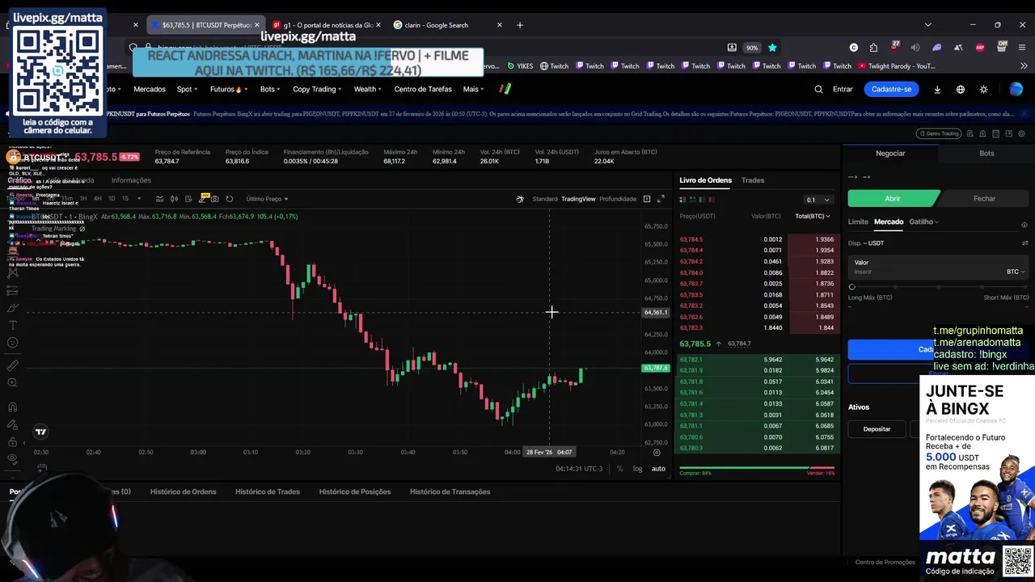Click the buy/sell ratio bar

pyautogui.click(x=757, y=467)
